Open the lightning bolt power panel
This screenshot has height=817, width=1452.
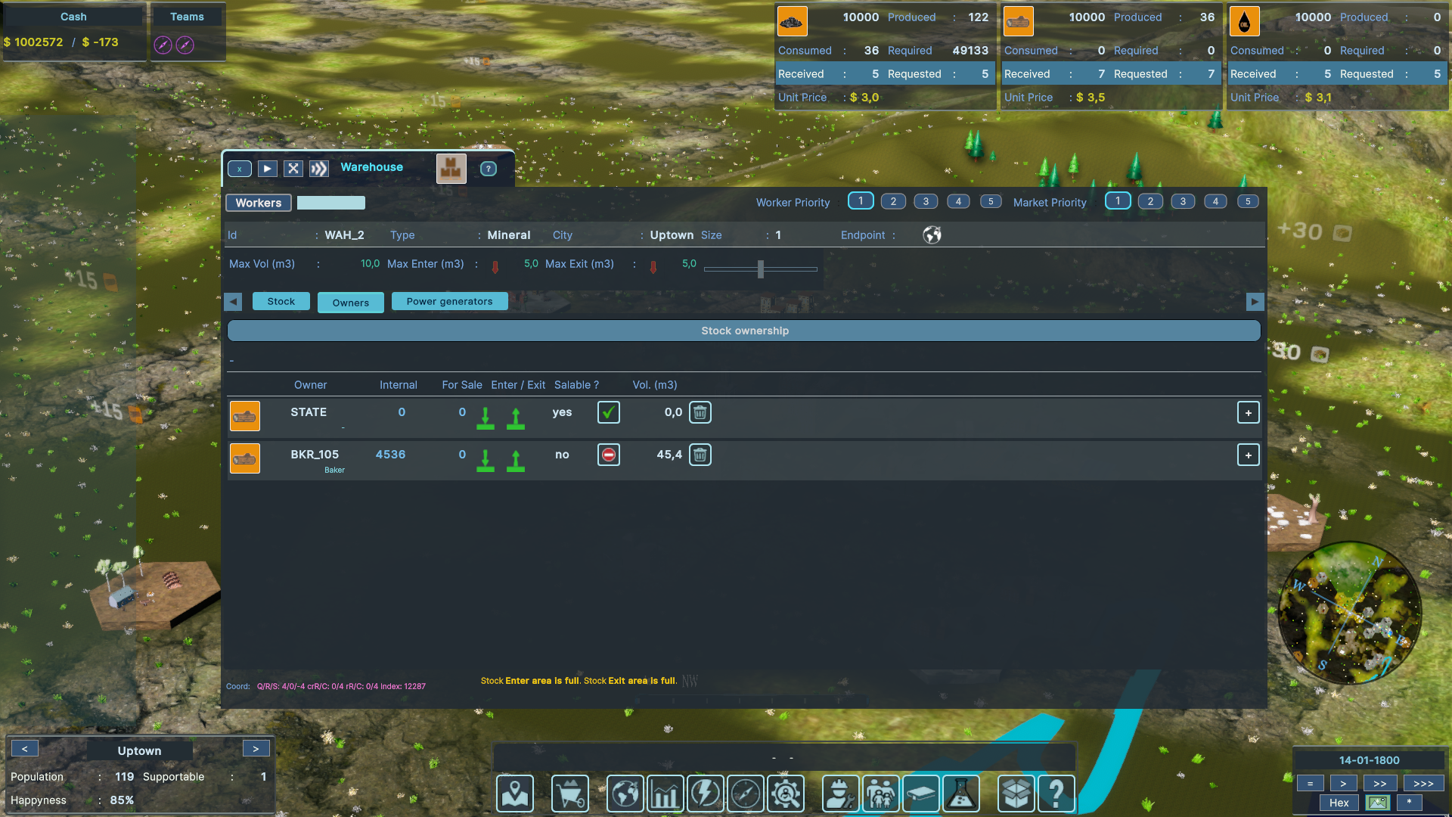pyautogui.click(x=706, y=794)
